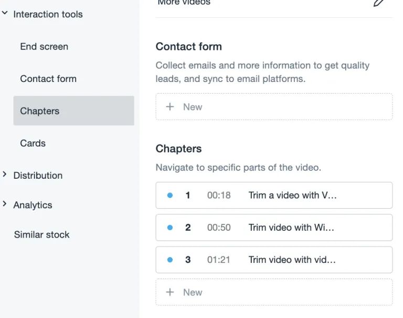Click title 'Trim video with Wi…'

pyautogui.click(x=291, y=228)
